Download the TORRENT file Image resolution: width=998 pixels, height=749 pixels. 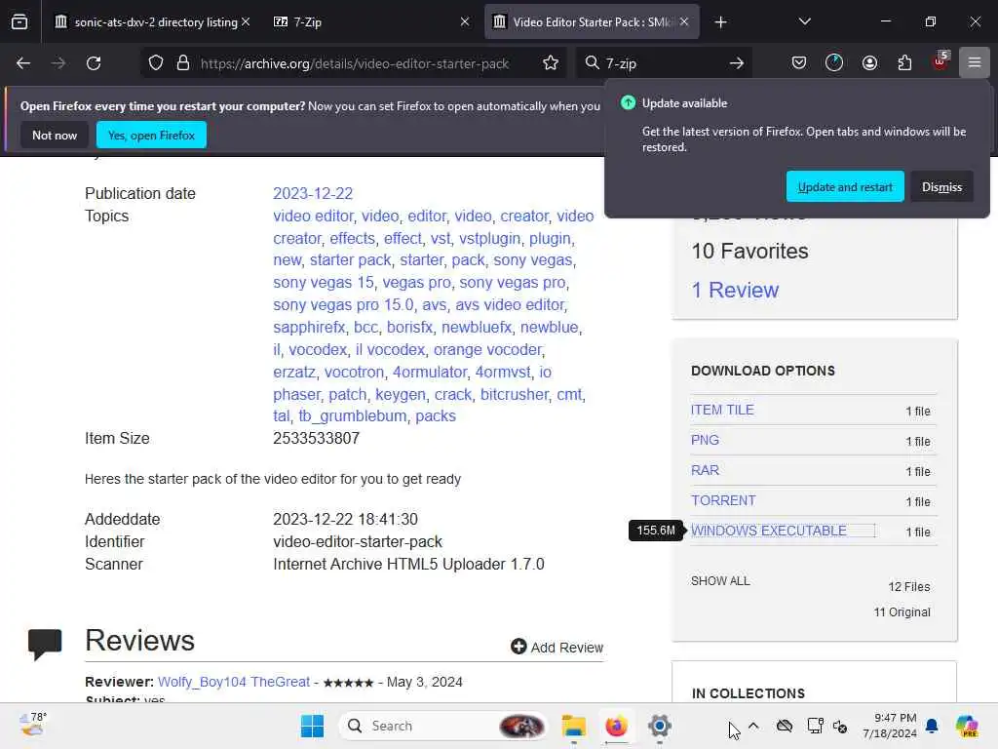[x=724, y=500]
